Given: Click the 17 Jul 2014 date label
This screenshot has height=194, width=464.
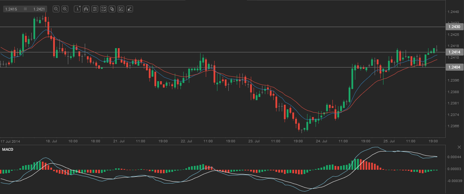Looking at the screenshot, I should 10,141.
